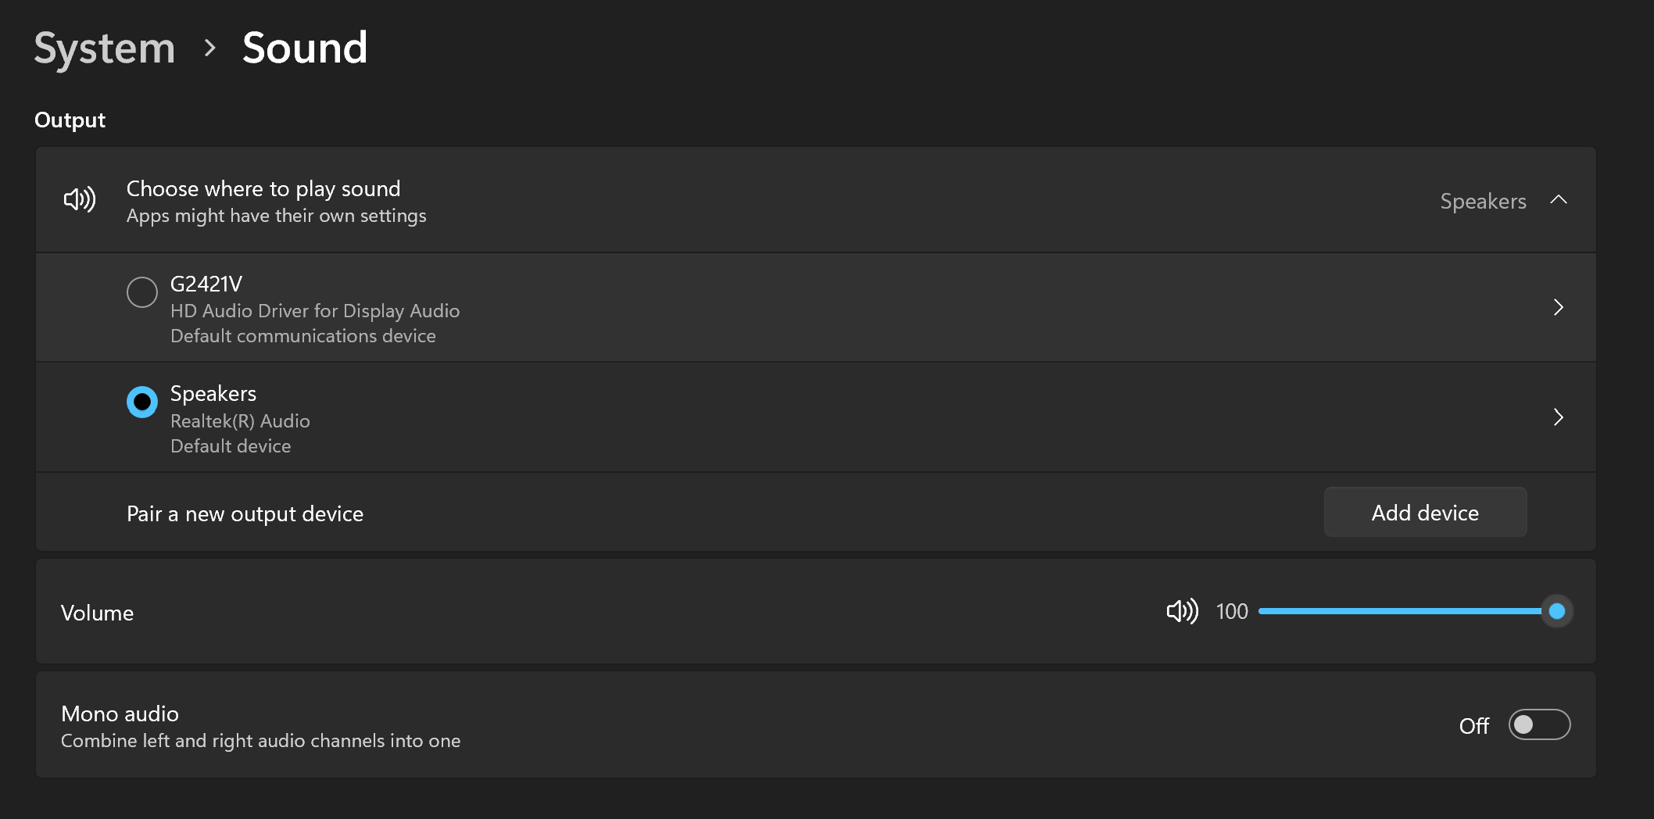Viewport: 1654px width, 819px height.
Task: Select the Speakers output radio button
Action: coord(142,402)
